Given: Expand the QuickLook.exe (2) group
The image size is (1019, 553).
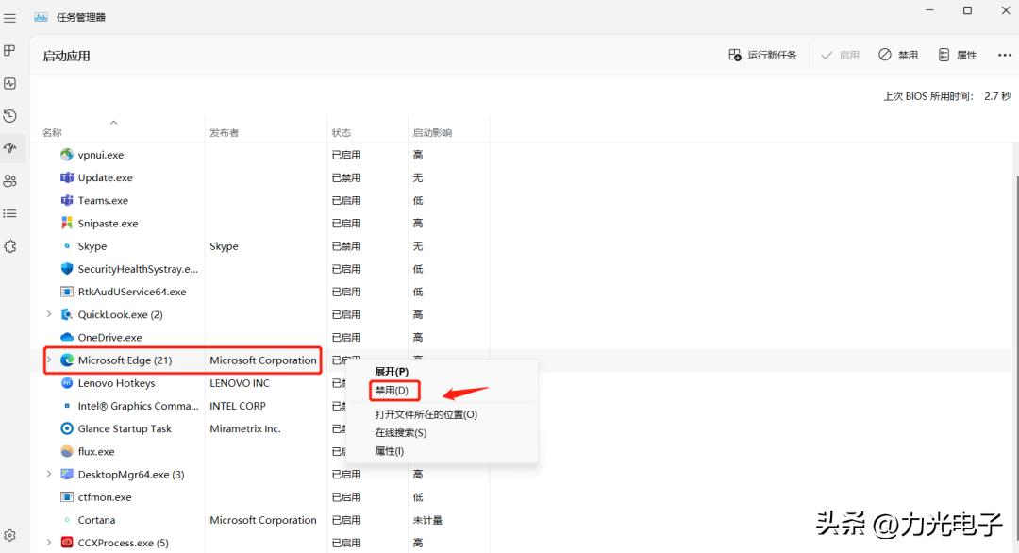Looking at the screenshot, I should pyautogui.click(x=49, y=314).
